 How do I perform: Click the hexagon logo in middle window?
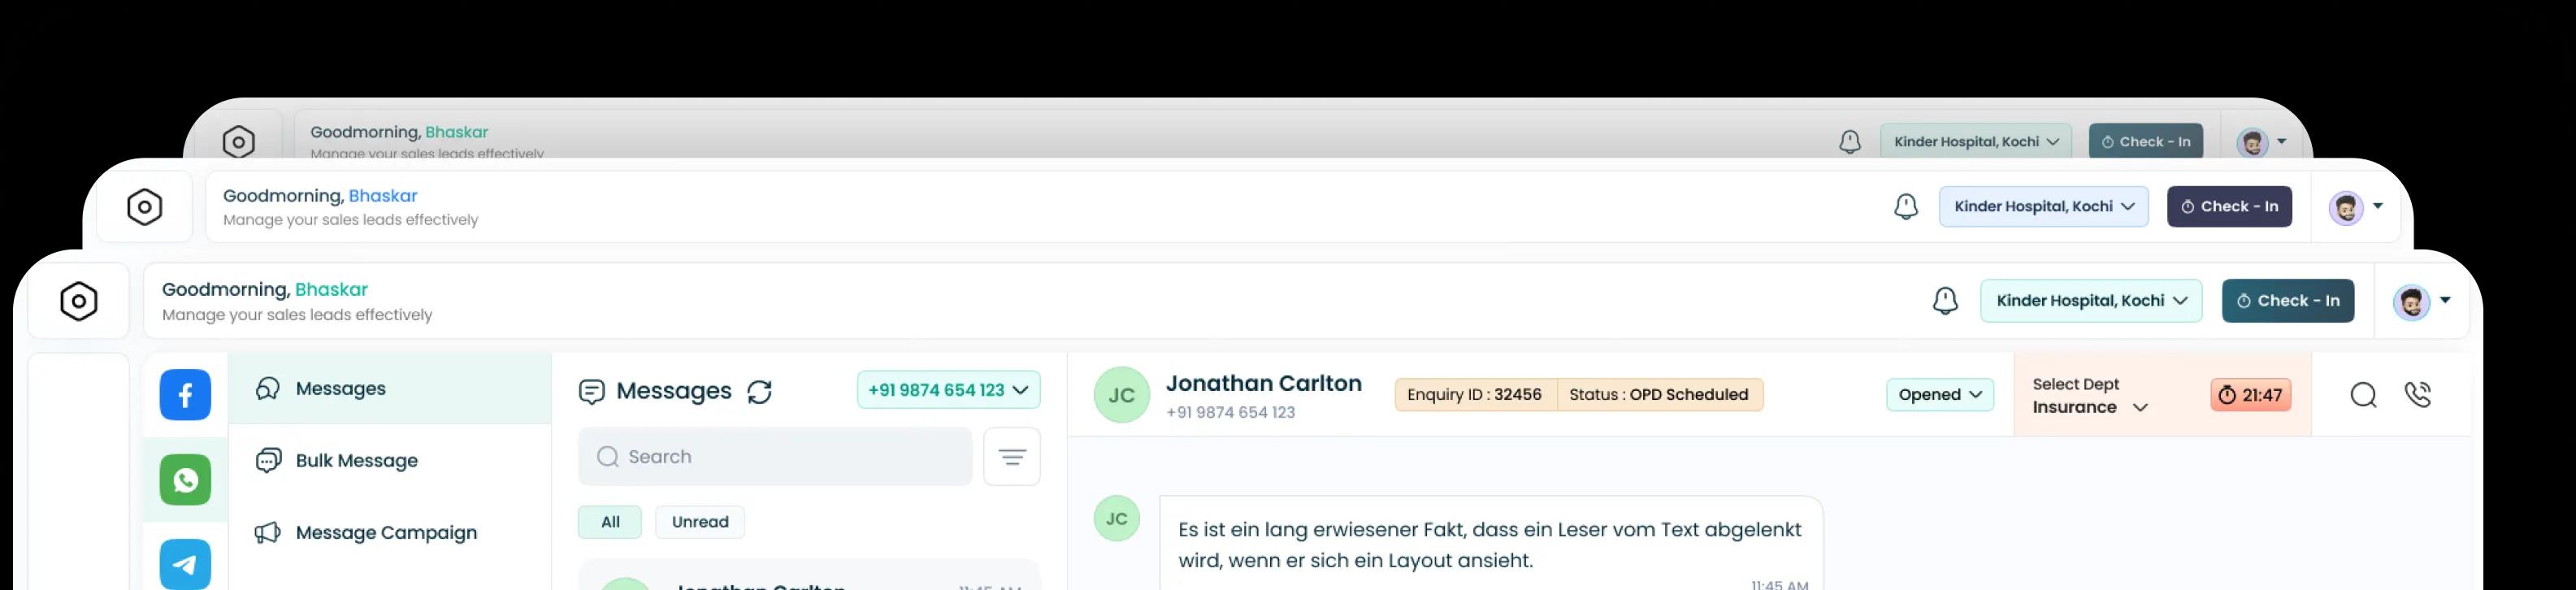tap(145, 207)
